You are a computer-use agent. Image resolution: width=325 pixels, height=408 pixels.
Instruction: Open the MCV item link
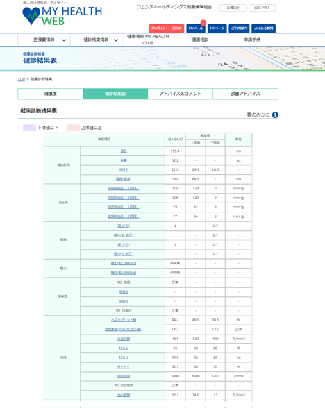pos(124,348)
